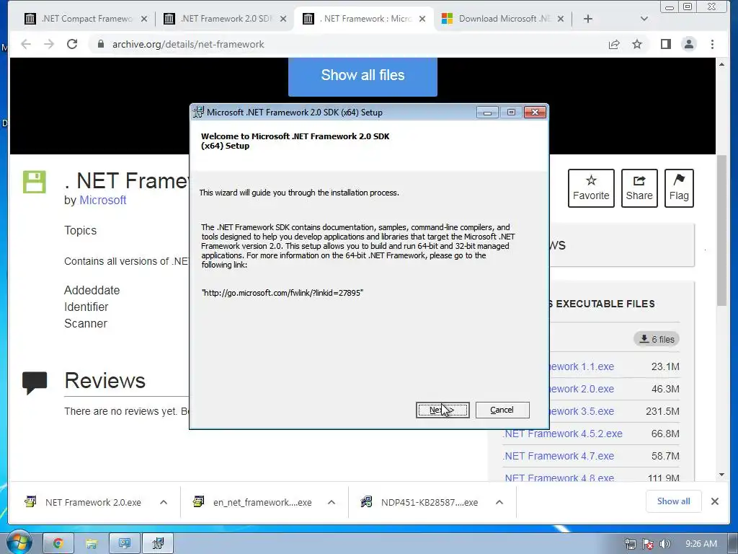Reload the archive.org page

(72, 44)
